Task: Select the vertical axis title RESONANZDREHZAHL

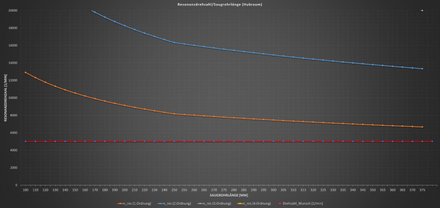Action: (x=5, y=98)
